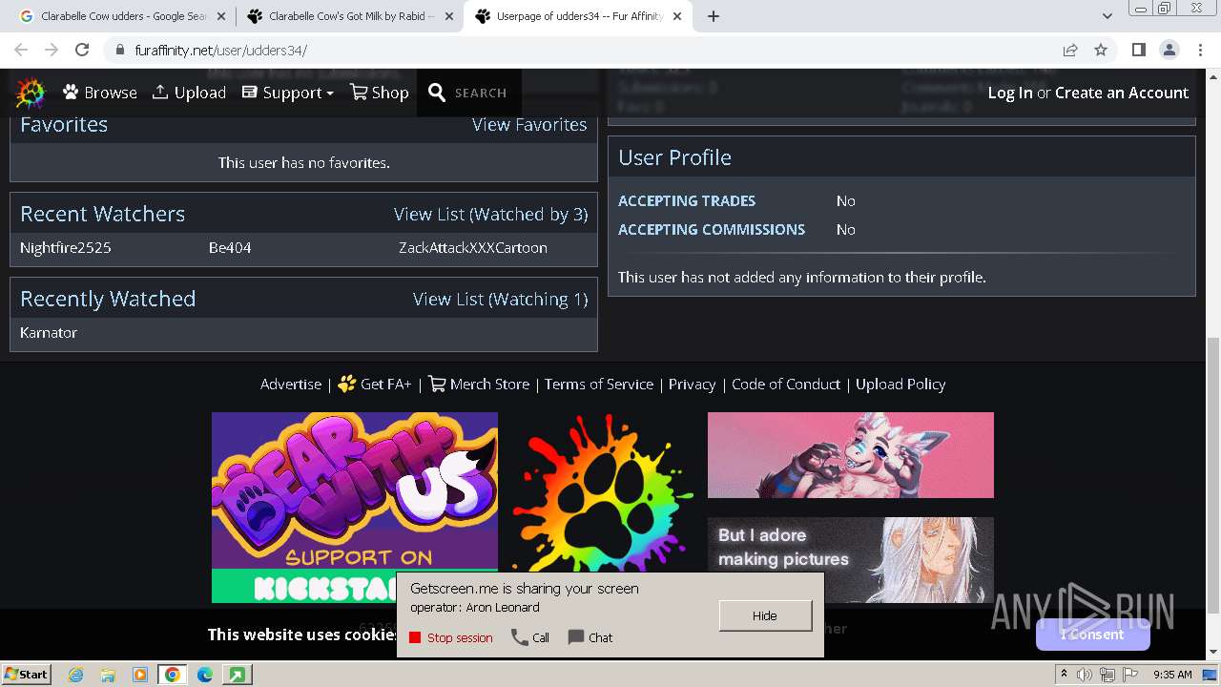Open Upload Policy link

[x=900, y=384]
